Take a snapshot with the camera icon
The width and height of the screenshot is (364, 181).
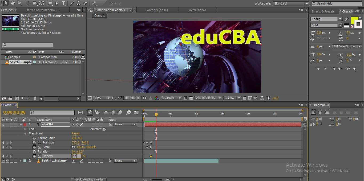point(144,98)
